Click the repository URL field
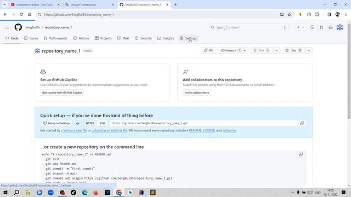Image resolution: width=351 pixels, height=197 pixels. point(203,123)
